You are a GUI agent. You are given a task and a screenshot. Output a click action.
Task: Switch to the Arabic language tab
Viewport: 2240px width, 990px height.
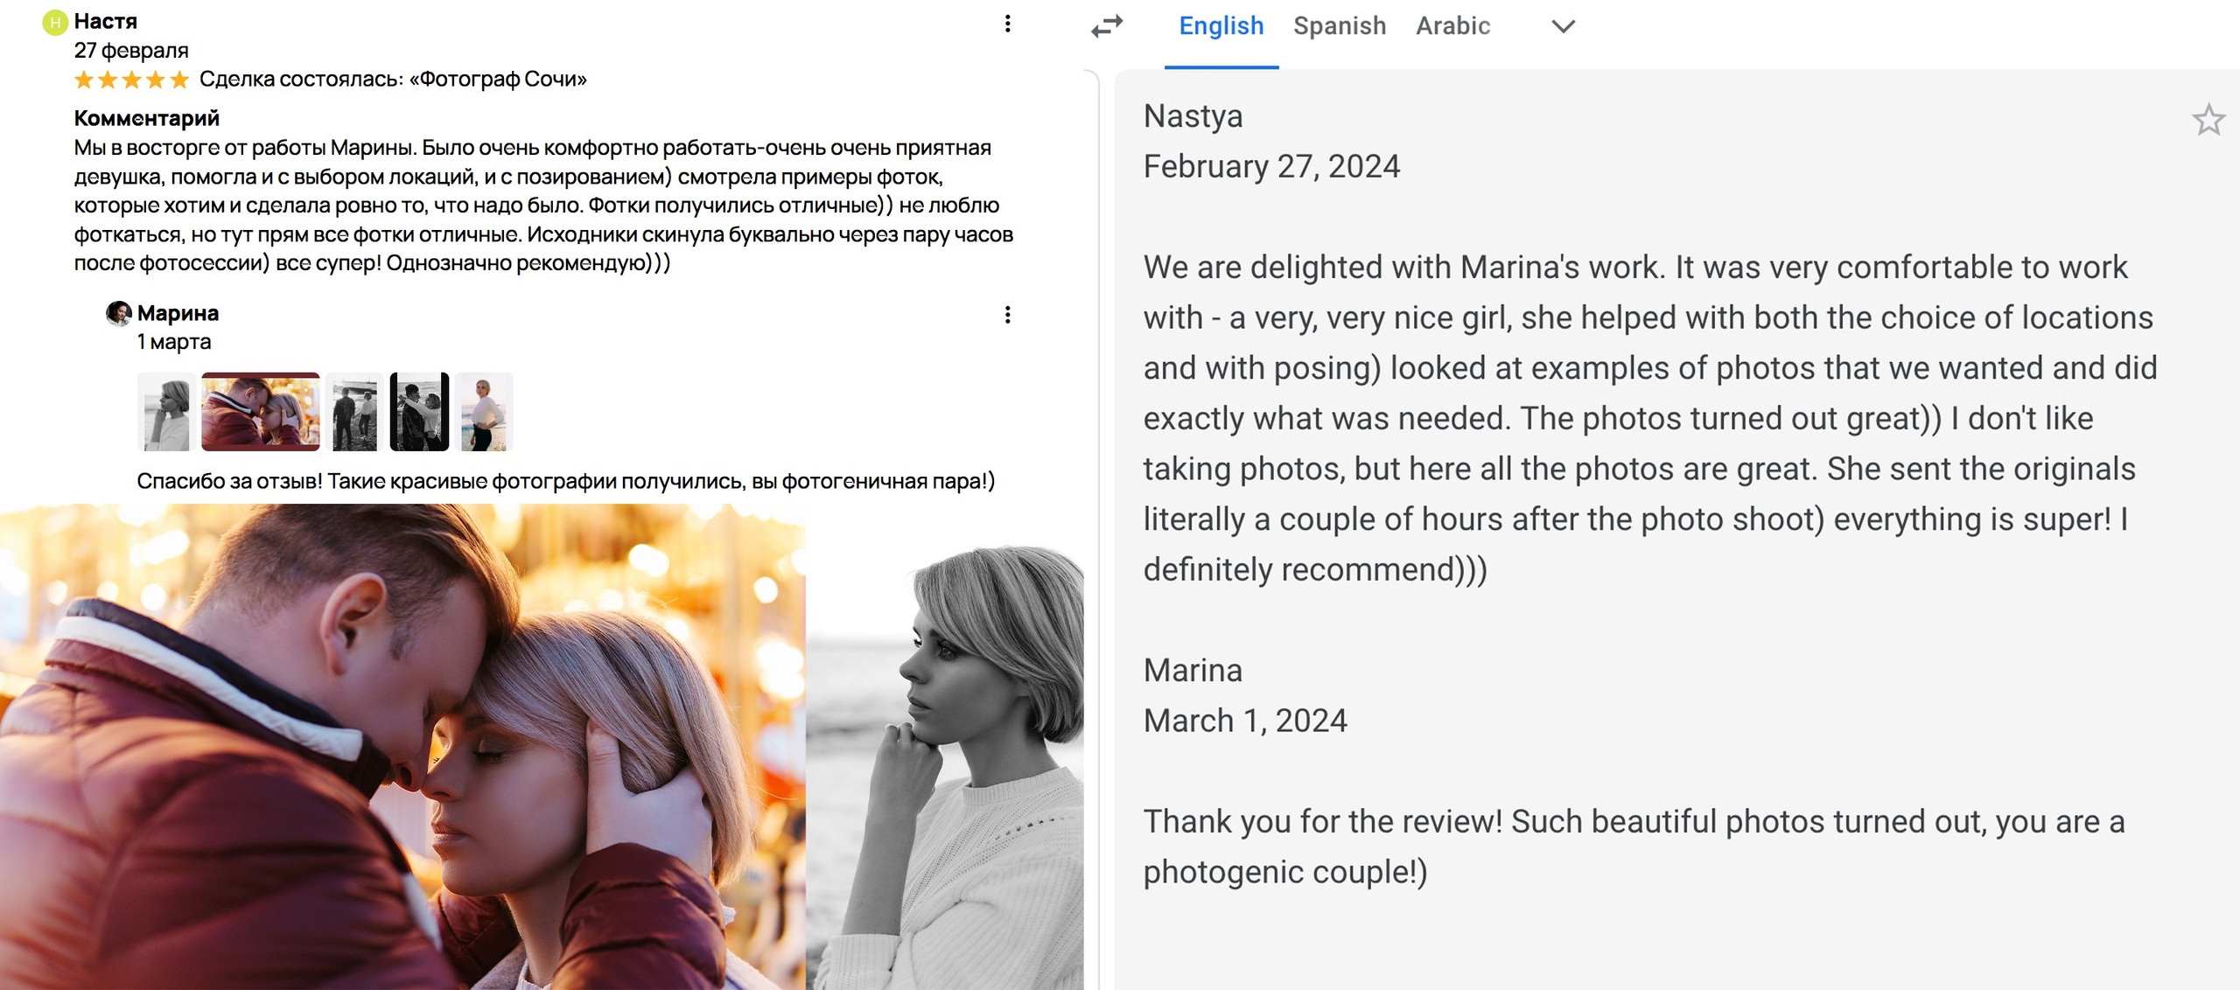tap(1452, 26)
